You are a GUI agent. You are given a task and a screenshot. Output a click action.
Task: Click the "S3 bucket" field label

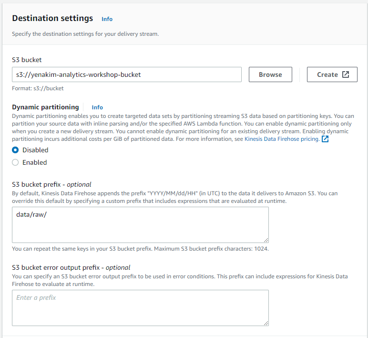point(27,60)
